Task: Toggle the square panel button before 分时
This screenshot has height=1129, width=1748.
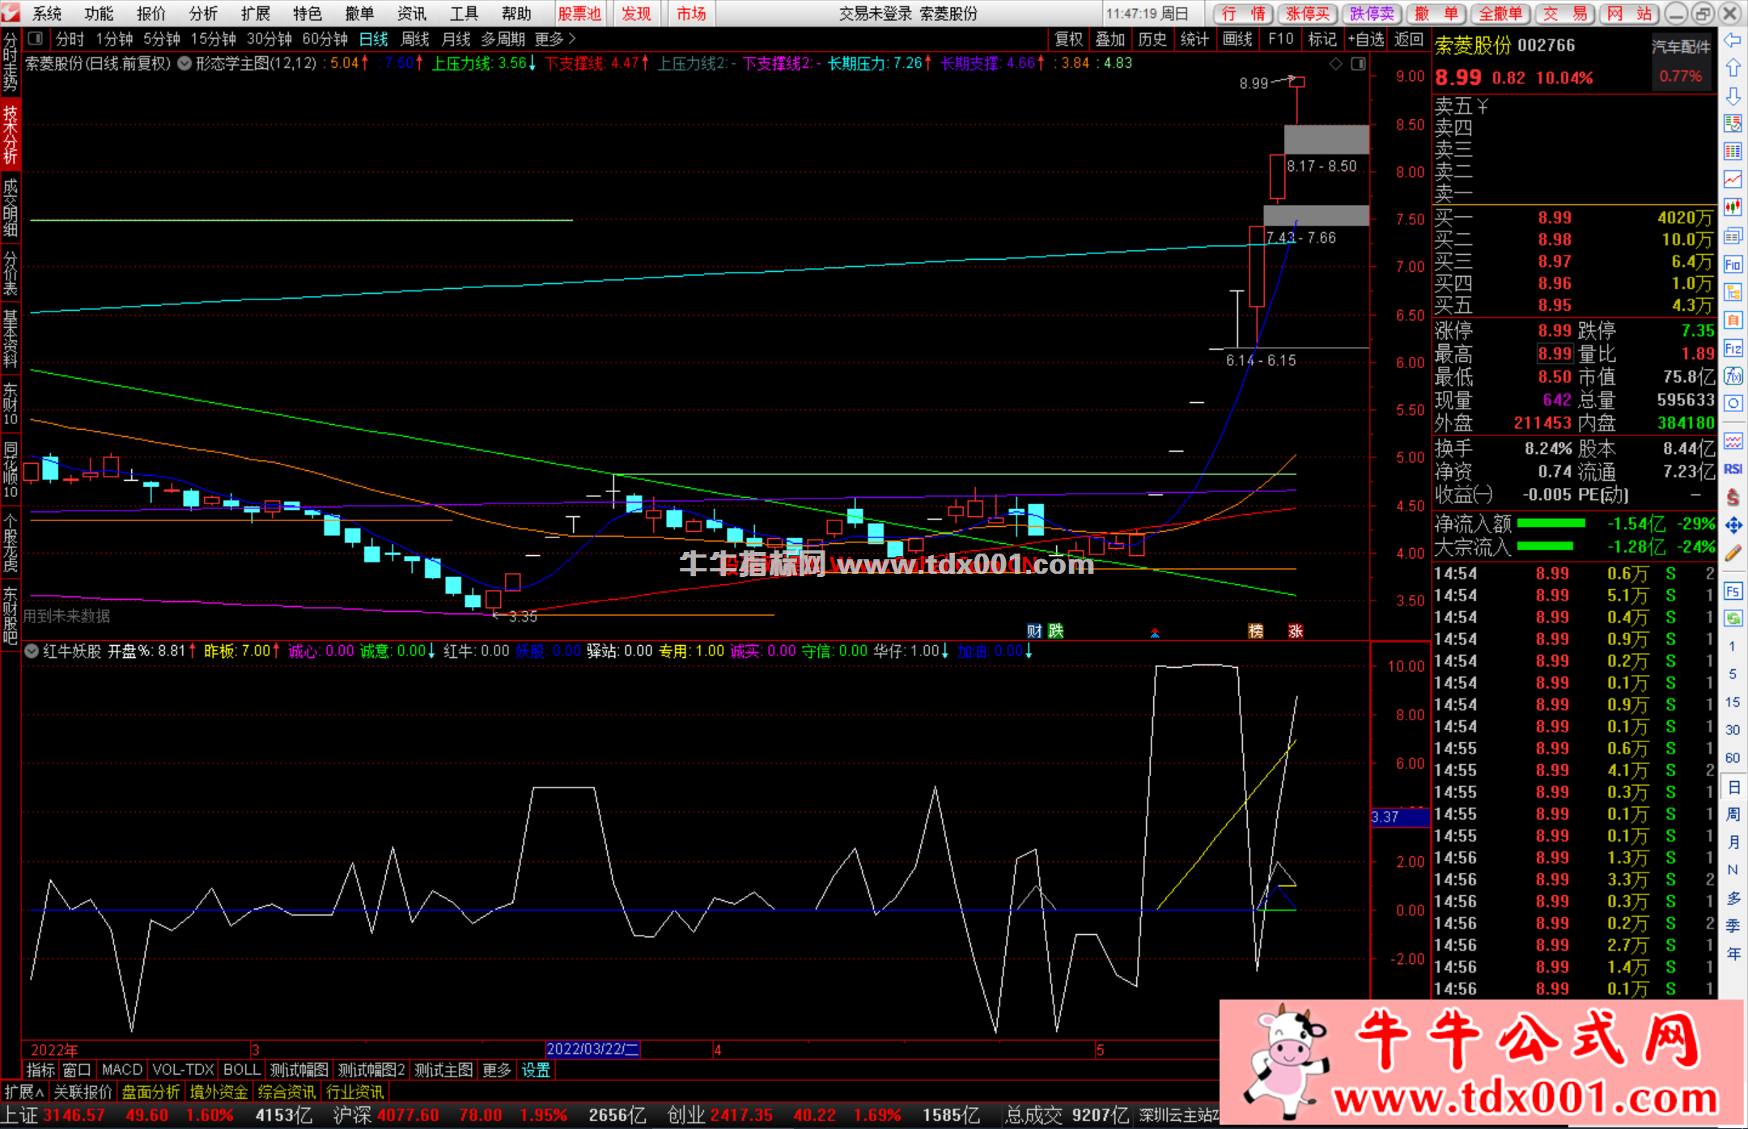Action: click(35, 39)
